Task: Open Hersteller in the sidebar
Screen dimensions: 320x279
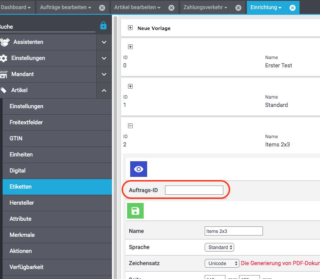Action: click(x=22, y=203)
